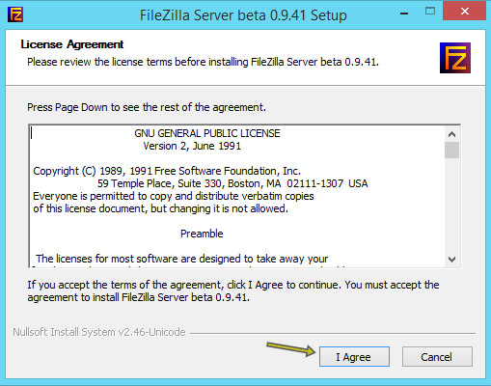Click the FileZilla icon in the title bar
491x386 pixels.
pos(15,14)
